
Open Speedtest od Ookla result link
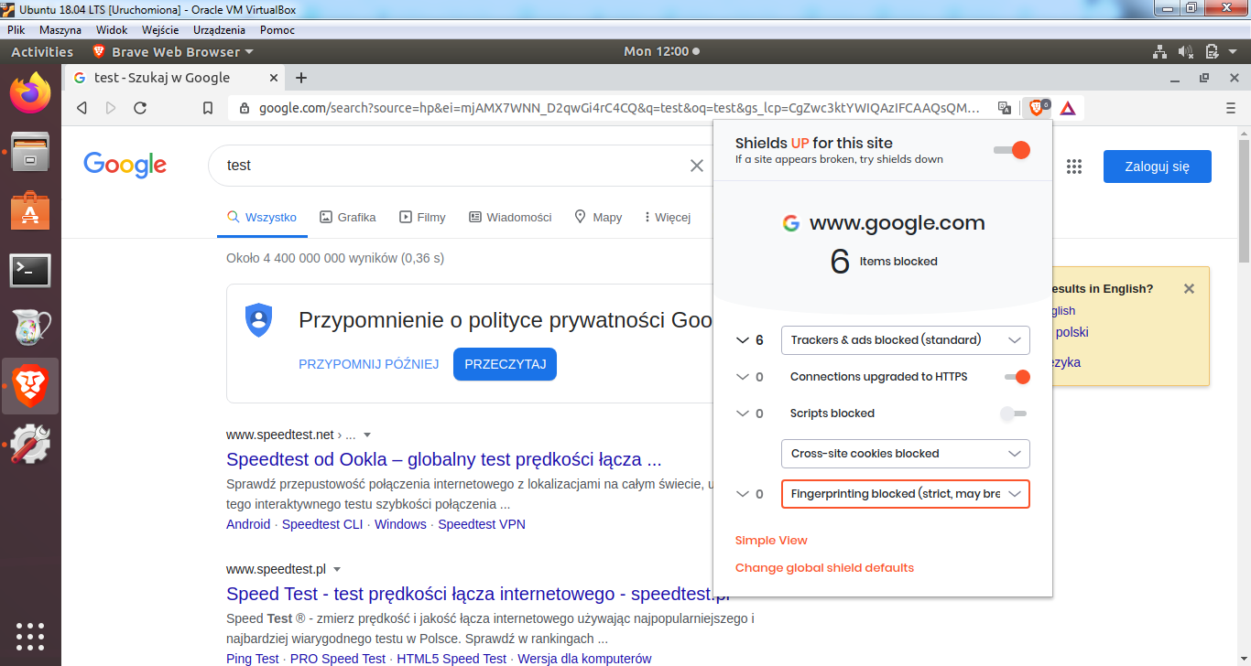click(x=444, y=459)
